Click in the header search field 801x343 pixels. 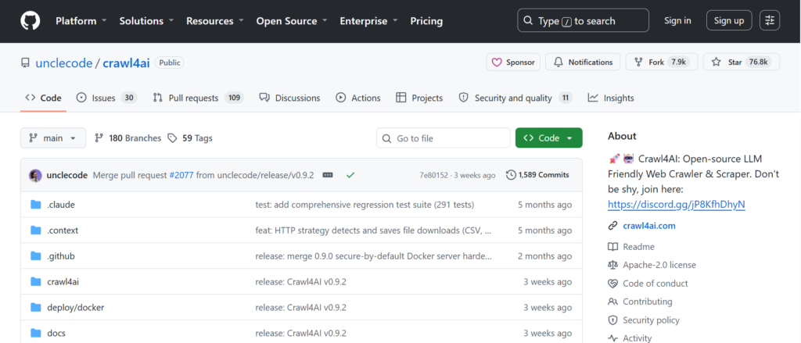583,21
